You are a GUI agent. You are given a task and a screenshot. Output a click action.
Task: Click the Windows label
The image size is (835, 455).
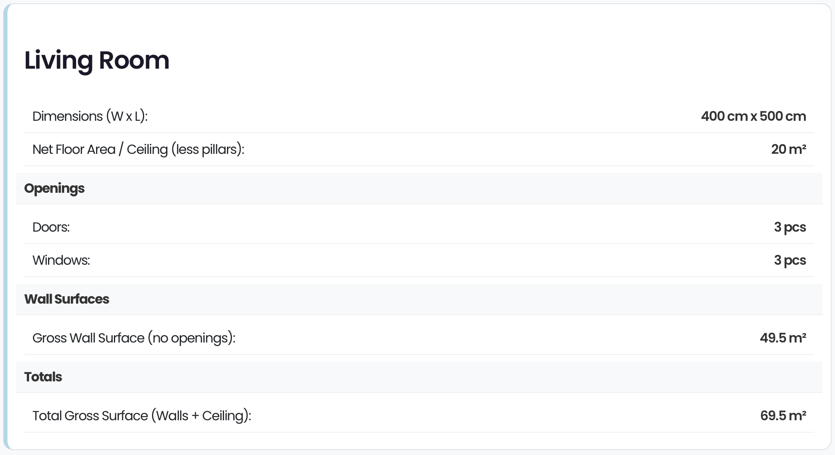pyautogui.click(x=61, y=260)
